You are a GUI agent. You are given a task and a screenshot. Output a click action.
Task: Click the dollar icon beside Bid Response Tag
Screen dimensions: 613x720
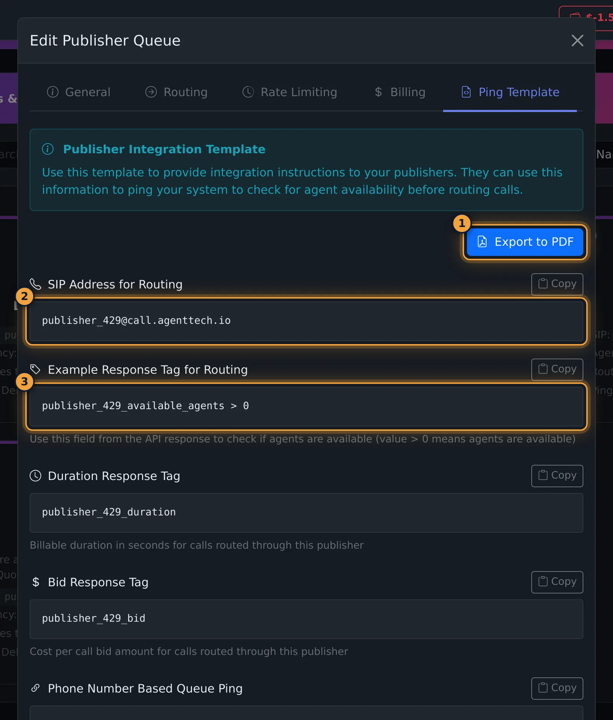coord(36,582)
